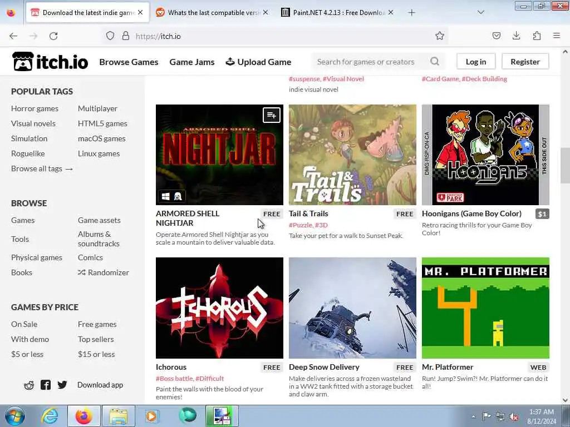
Task: Open Game Jams in the site navigation
Action: pos(192,62)
